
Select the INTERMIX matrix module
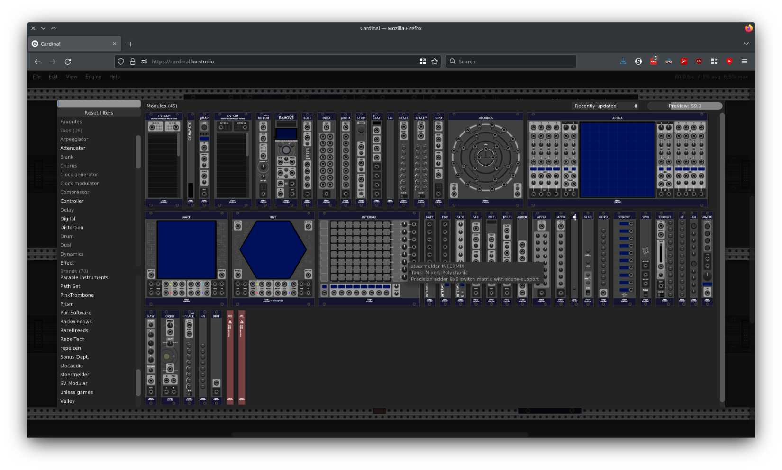(x=369, y=259)
